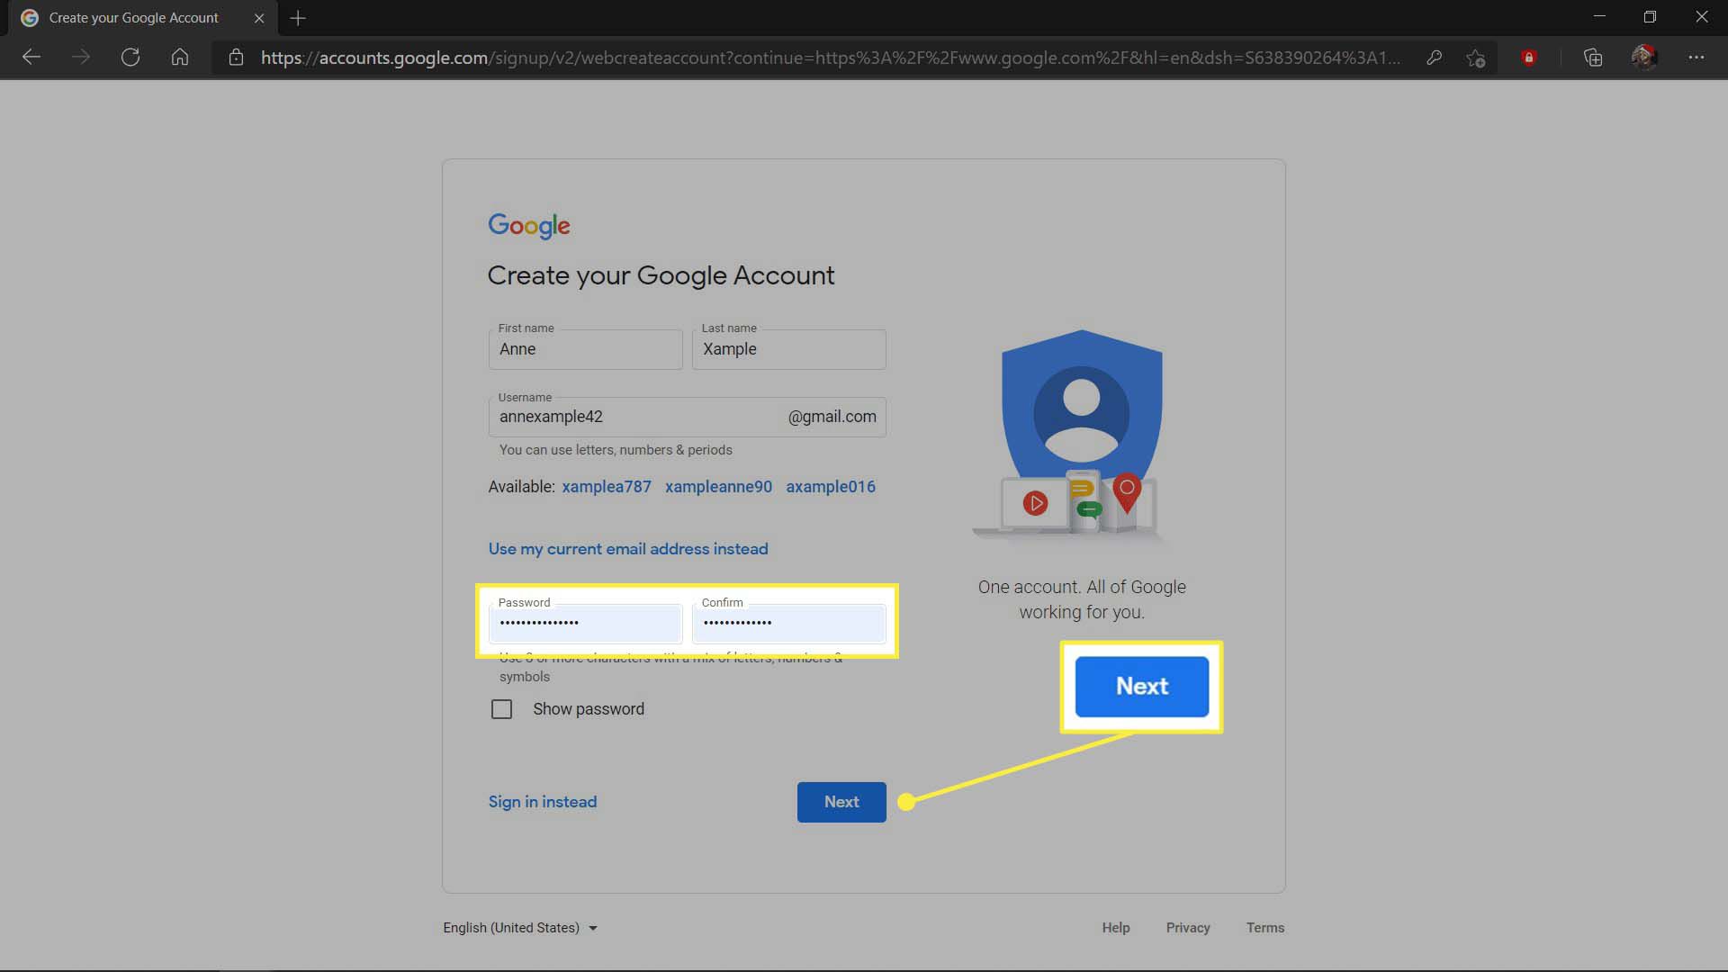The image size is (1728, 972).
Task: Click the Next button to proceed
Action: 841,801
